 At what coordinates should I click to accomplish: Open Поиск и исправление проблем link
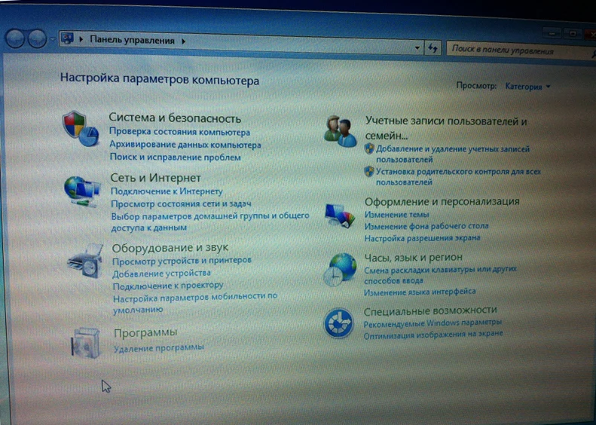(176, 157)
